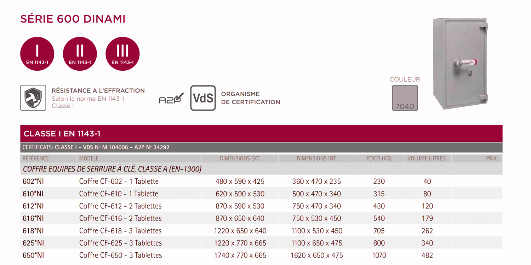531x265 pixels.
Task: Click the burglary resistance shield icon
Action: coord(33,98)
